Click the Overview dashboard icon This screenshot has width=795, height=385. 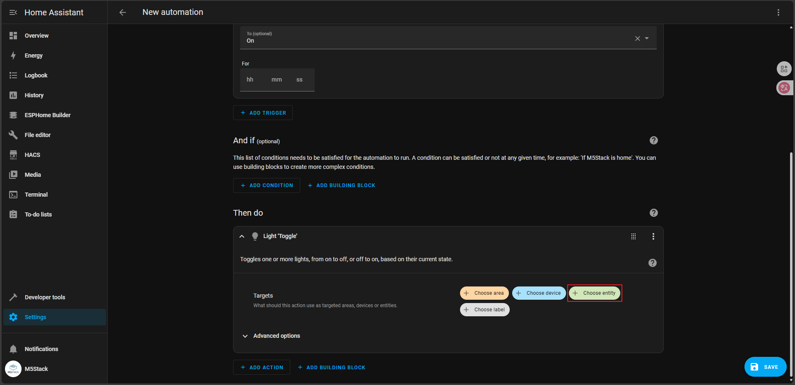13,36
